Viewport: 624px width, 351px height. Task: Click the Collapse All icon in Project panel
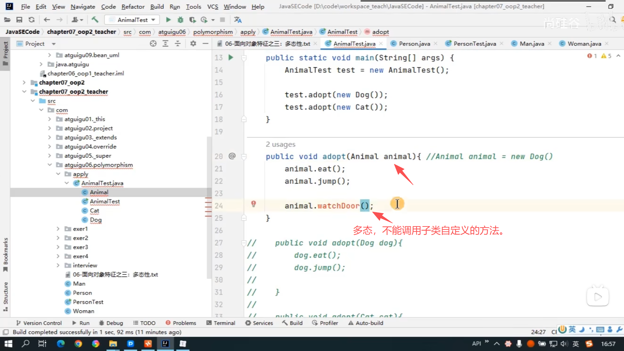click(178, 44)
